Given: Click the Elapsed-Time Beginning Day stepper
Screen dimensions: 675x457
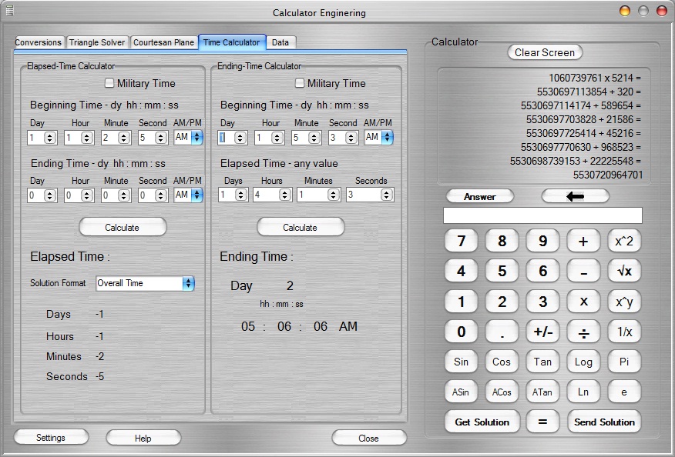Looking at the screenshot, I should pos(50,138).
